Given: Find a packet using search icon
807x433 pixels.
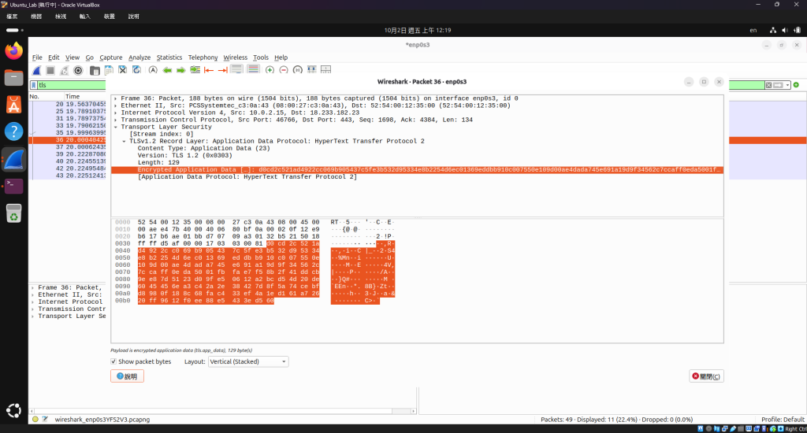Looking at the screenshot, I should [153, 70].
